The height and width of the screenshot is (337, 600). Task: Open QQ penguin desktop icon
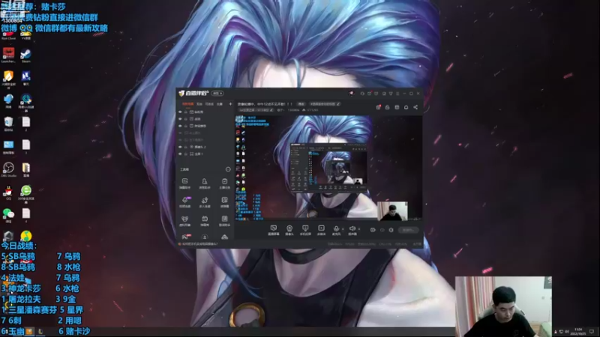[x=8, y=192]
